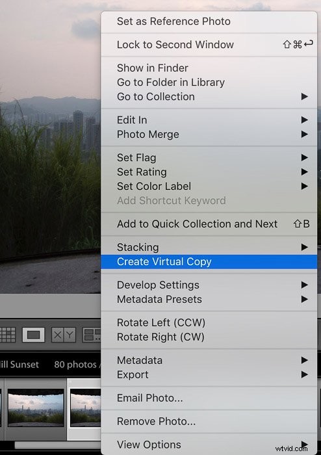Select Set as Reference Photo
This screenshot has height=455, width=321.
(209, 21)
